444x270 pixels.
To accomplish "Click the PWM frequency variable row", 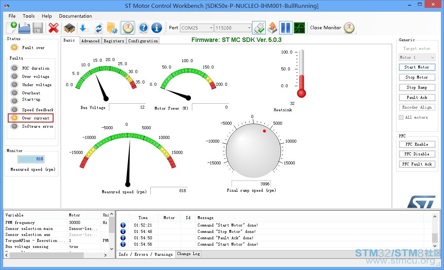I will point(56,222).
